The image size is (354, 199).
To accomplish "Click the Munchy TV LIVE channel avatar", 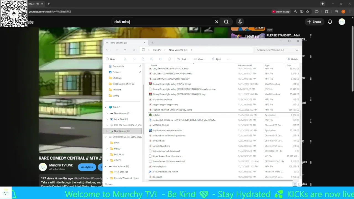I will pyautogui.click(x=43, y=167).
